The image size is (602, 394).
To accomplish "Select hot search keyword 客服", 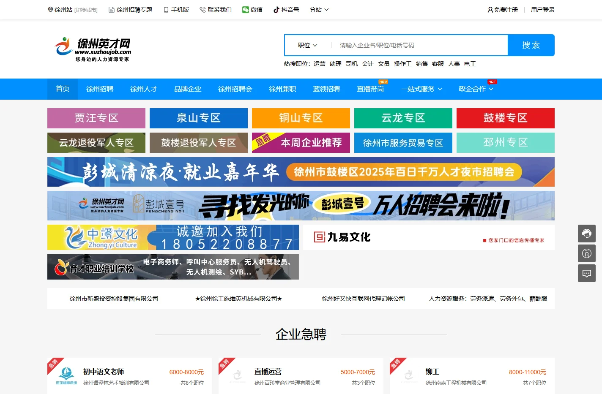I will [438, 64].
